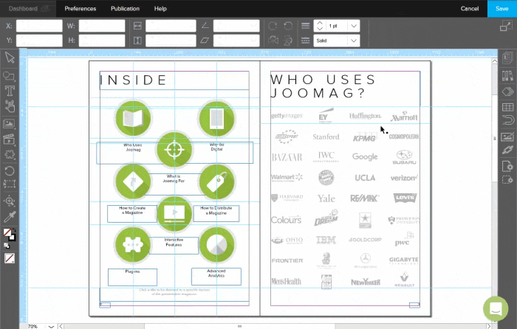This screenshot has width=517, height=329.
Task: Click the Save button
Action: pos(502,8)
